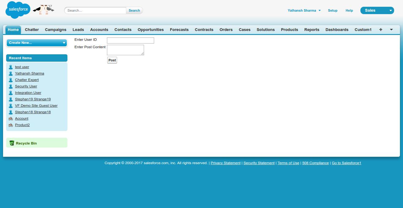Image resolution: width=403 pixels, height=208 pixels.
Task: Open Yathansh Sharma in Recent Items
Action: pyautogui.click(x=29, y=73)
